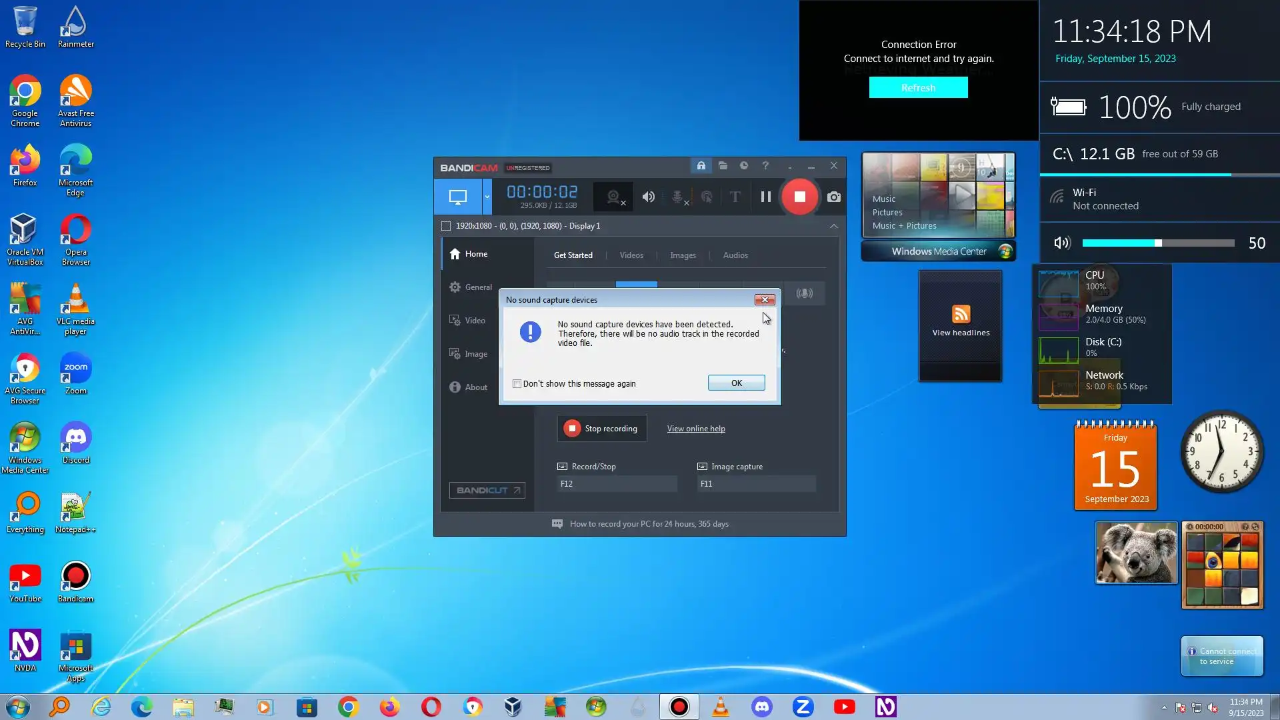
Task: Click the Record/Stop hotkey field F12
Action: (x=617, y=484)
